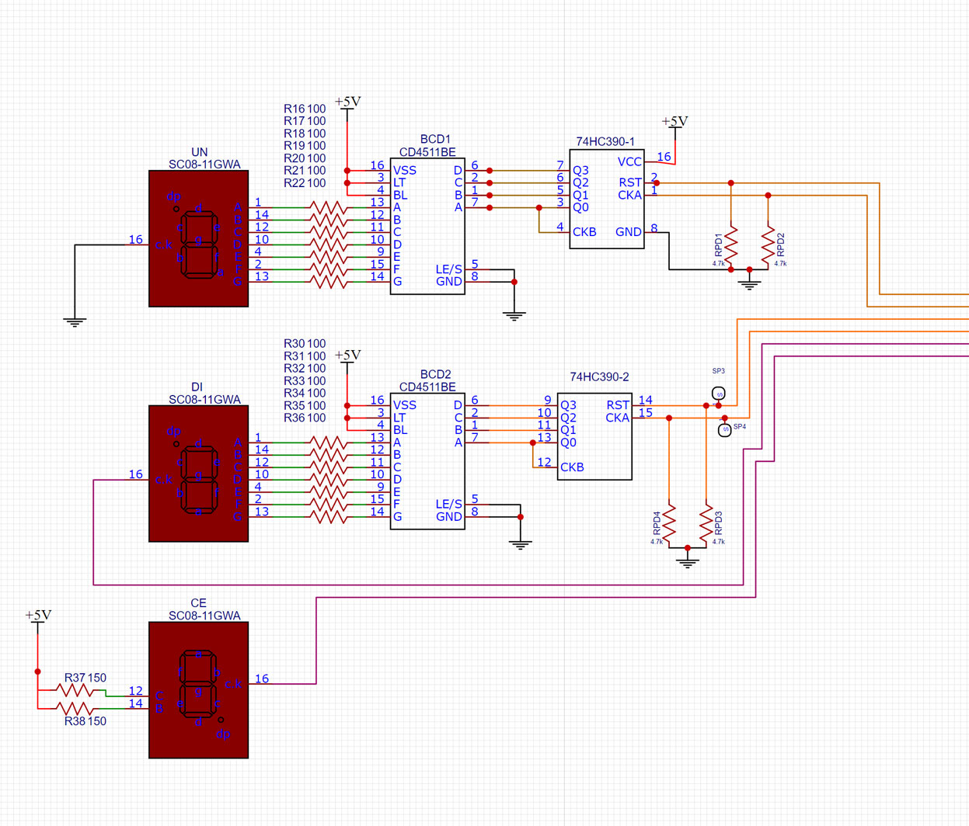Click ground symbol below BCD2 GND pin
Screen dimensions: 969x826
(x=521, y=545)
